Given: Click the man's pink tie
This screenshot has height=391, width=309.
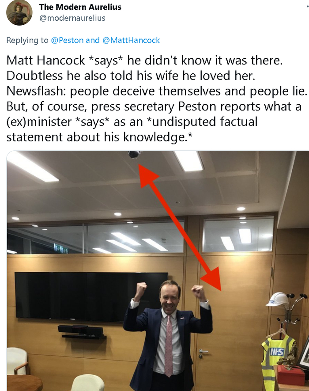Looking at the screenshot, I should 169,345.
